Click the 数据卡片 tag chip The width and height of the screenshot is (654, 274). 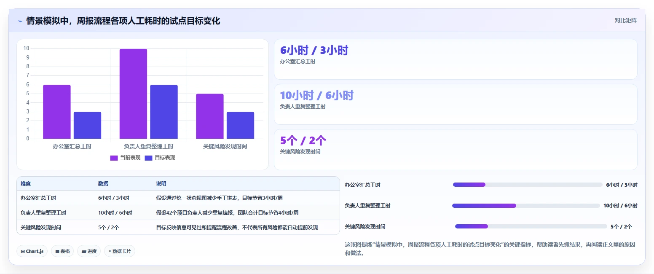click(x=120, y=251)
